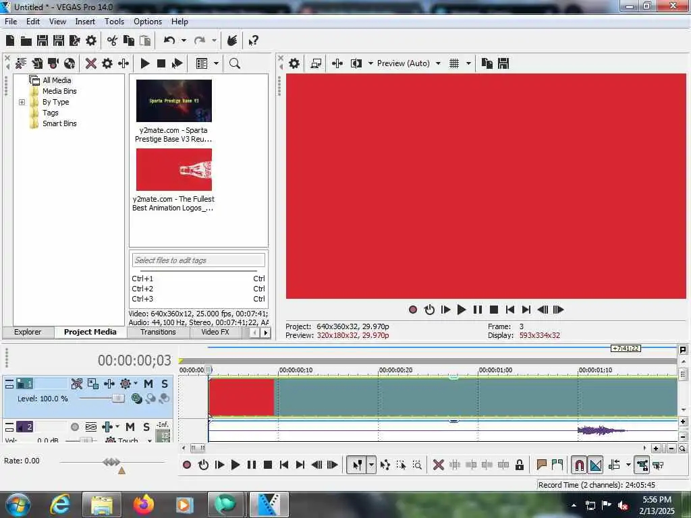Viewport: 691px width, 518px height.
Task: Open Auto Ripple mode dropdown arrow
Action: (x=628, y=465)
